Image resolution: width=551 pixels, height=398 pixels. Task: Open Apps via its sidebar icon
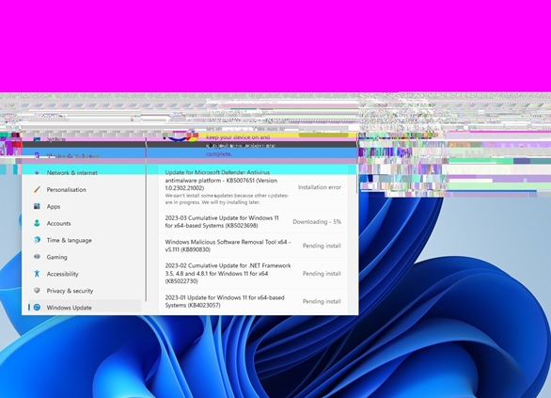37,206
